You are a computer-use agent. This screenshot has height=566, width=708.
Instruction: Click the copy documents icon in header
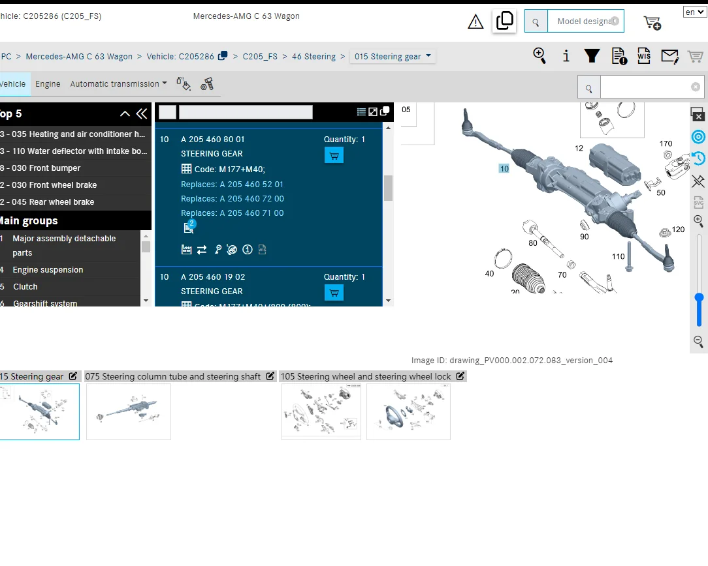pos(504,21)
